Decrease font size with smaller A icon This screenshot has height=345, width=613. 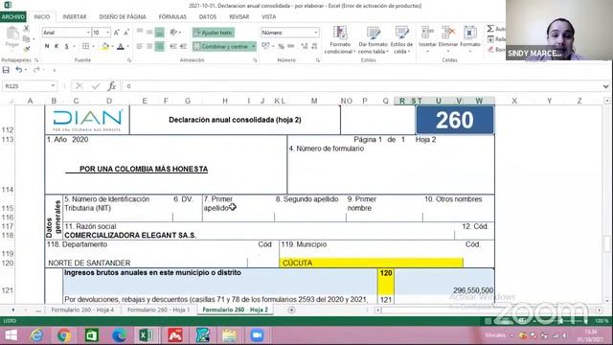pos(126,33)
